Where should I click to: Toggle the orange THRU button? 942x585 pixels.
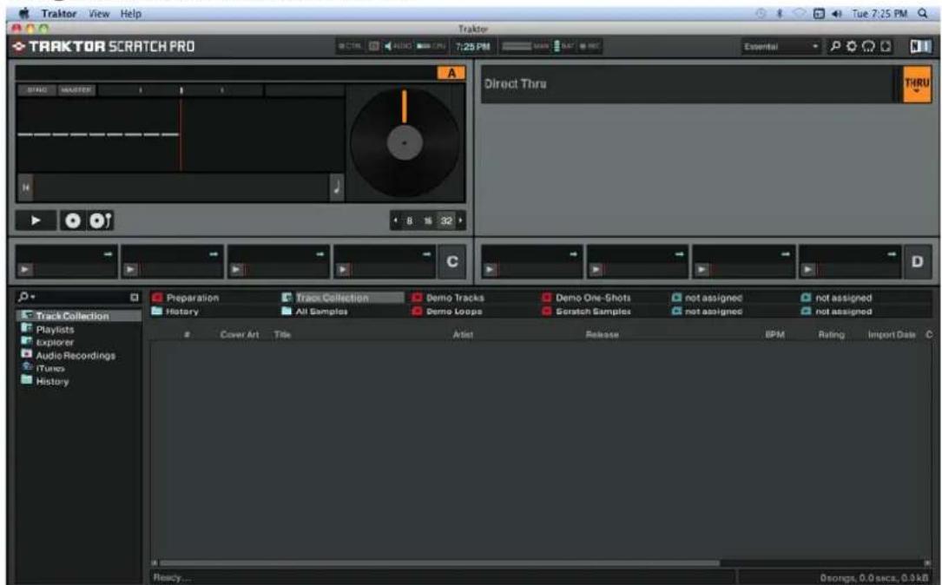(917, 84)
